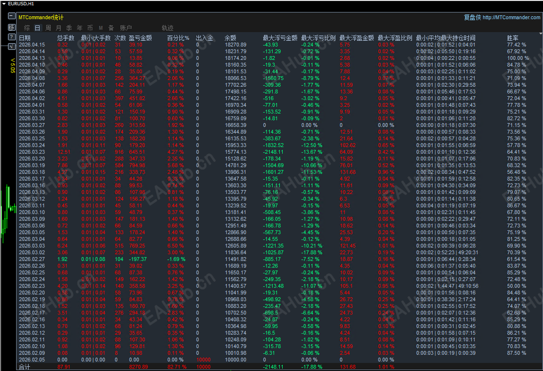The width and height of the screenshot is (543, 371).
Task: Click the 复盘侠 label
Action: pyautogui.click(x=473, y=17)
